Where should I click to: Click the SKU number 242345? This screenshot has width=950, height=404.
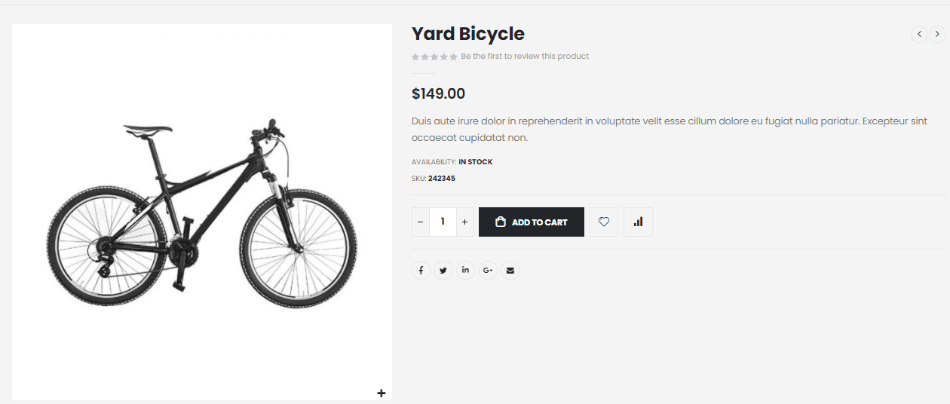(442, 179)
